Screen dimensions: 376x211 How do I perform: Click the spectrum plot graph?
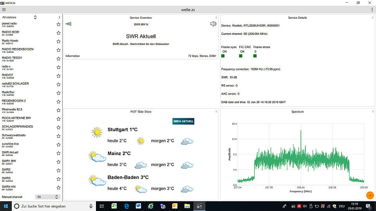301,154
